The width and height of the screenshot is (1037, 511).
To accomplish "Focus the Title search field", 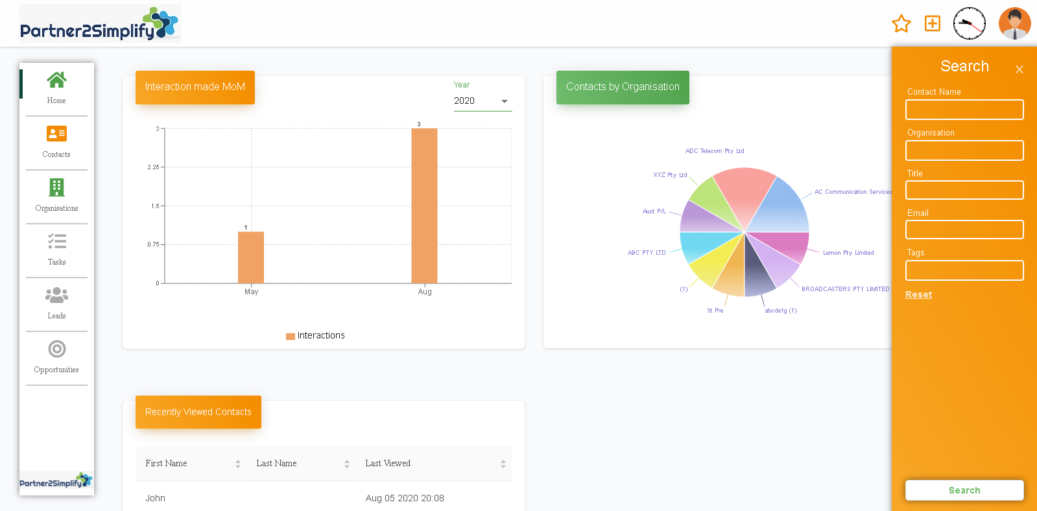I will pyautogui.click(x=964, y=190).
